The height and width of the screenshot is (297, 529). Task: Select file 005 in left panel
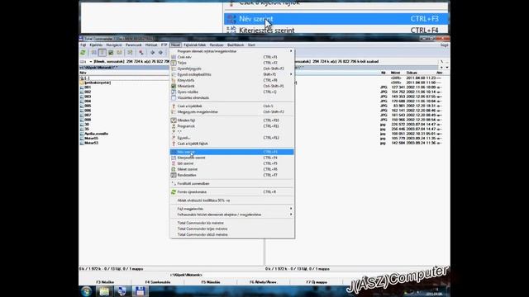[88, 106]
